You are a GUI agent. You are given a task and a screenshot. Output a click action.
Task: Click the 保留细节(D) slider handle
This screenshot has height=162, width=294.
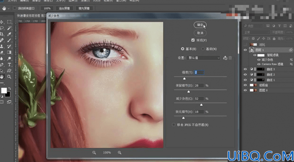click(188, 92)
